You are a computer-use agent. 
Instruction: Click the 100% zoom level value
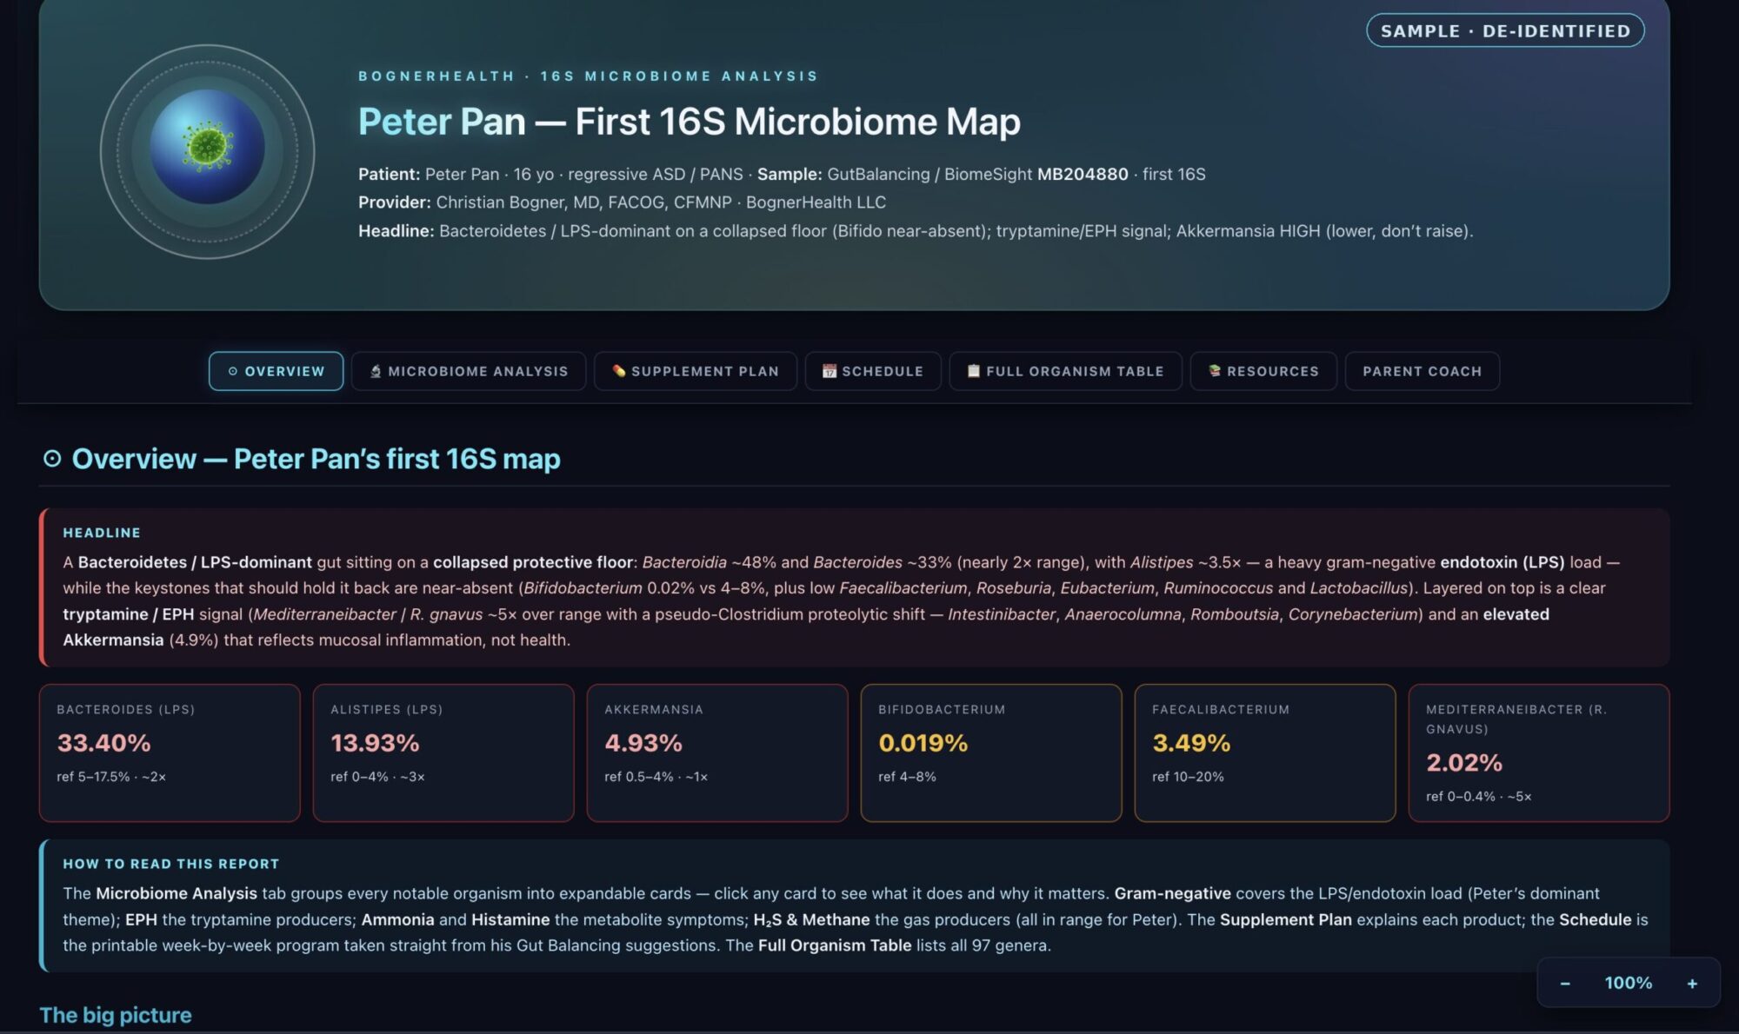click(x=1629, y=983)
